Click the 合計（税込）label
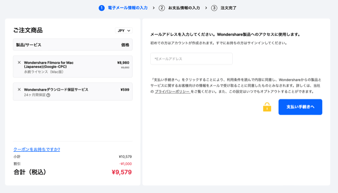This screenshot has width=338, height=193. [30, 172]
